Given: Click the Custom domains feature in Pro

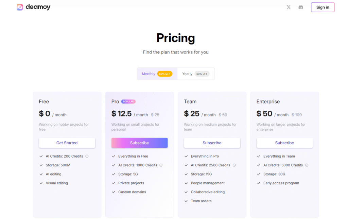Looking at the screenshot, I should point(132,192).
